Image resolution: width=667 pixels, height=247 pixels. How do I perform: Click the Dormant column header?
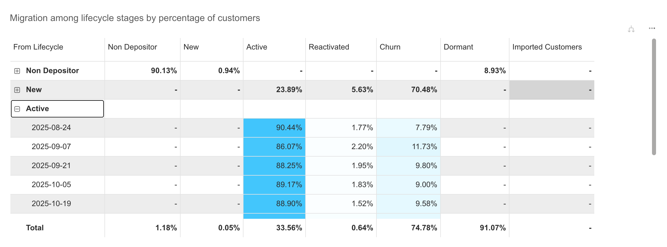(458, 47)
